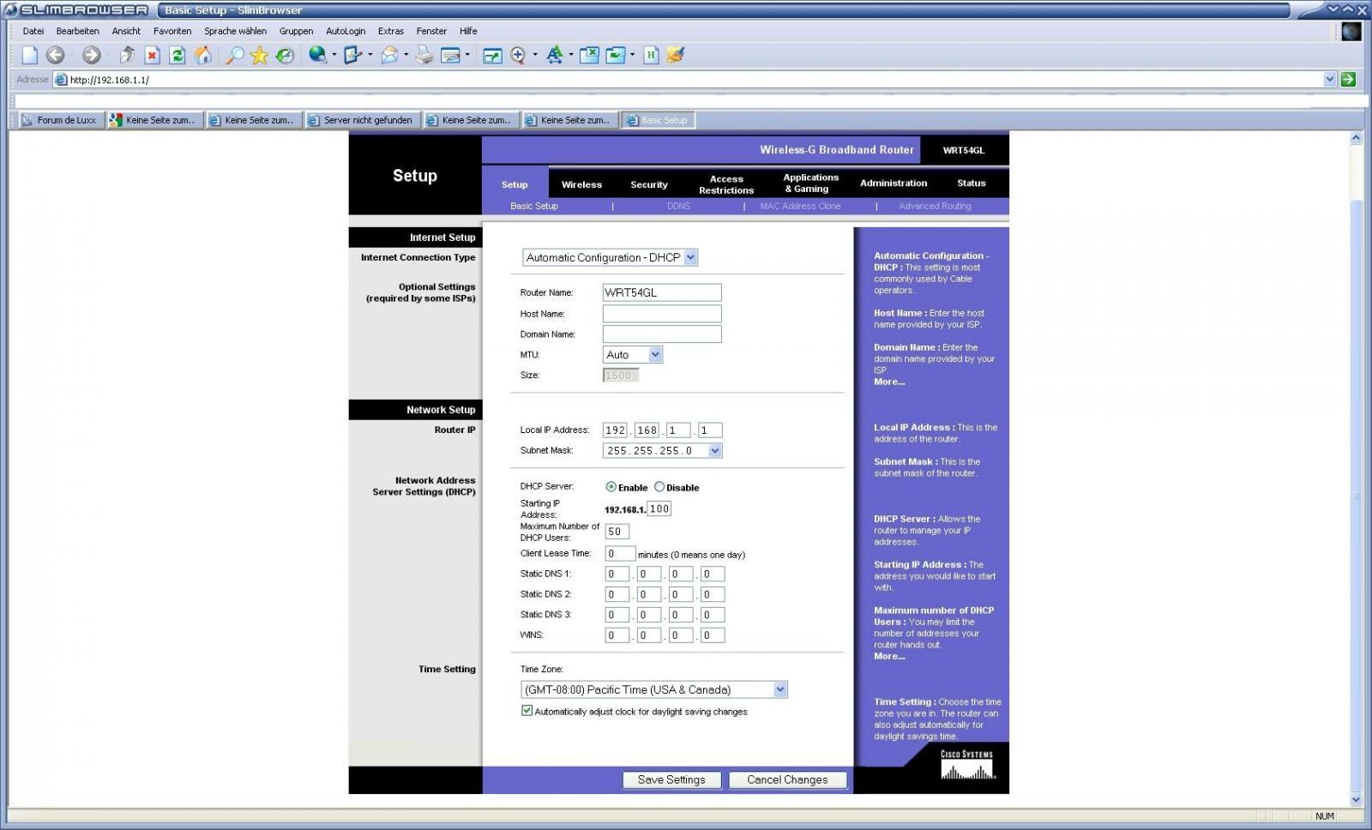The height and width of the screenshot is (830, 1372).
Task: Click the close window X toolbar icon
Action: [589, 55]
